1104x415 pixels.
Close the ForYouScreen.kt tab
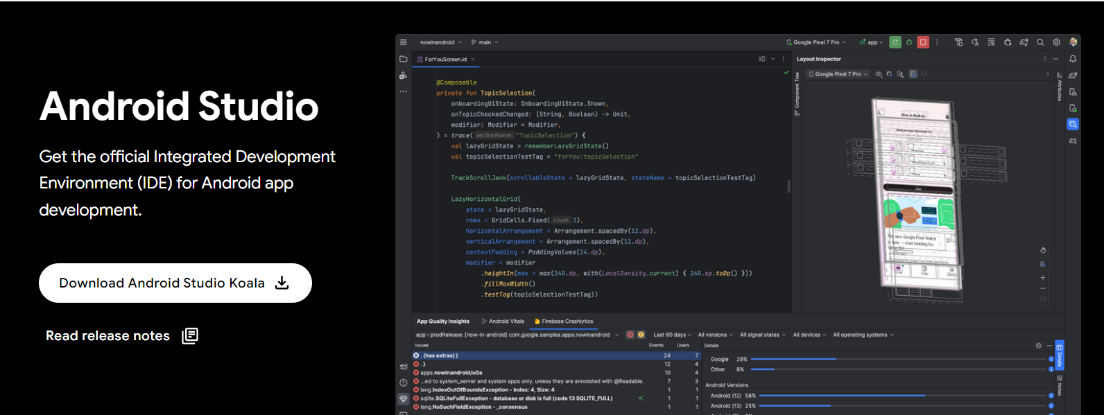click(473, 60)
